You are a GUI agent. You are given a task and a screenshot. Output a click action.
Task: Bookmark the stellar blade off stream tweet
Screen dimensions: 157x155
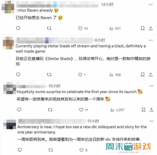point(142,75)
